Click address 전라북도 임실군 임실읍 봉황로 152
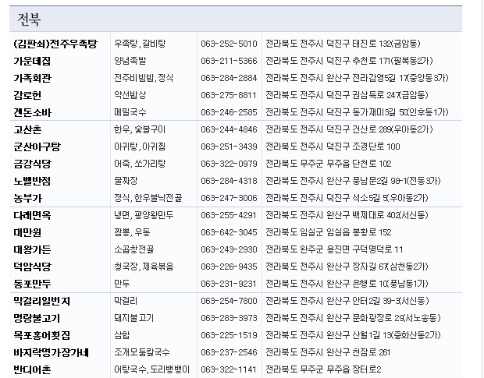 (x=329, y=232)
